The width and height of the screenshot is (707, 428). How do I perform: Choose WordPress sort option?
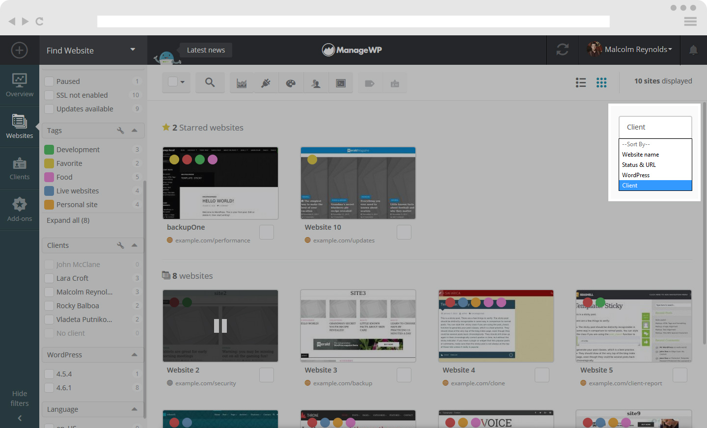655,175
